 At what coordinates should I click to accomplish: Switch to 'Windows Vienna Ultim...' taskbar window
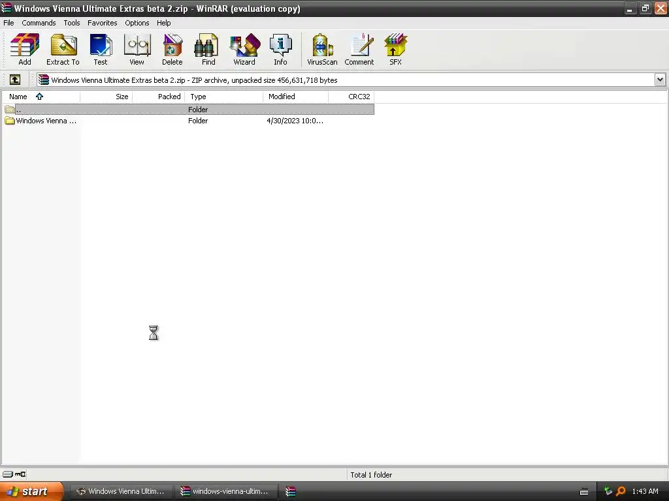(x=121, y=491)
